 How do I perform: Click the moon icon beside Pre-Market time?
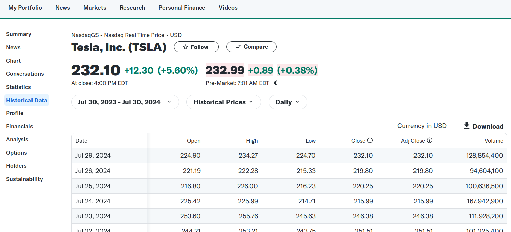tap(276, 83)
